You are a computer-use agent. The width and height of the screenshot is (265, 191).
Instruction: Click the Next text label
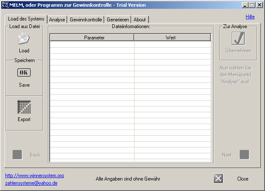(227, 155)
